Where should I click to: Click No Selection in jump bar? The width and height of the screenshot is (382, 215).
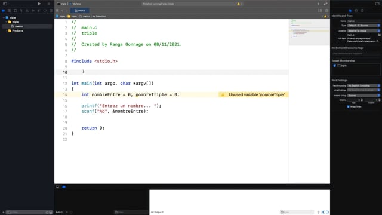tap(99, 16)
